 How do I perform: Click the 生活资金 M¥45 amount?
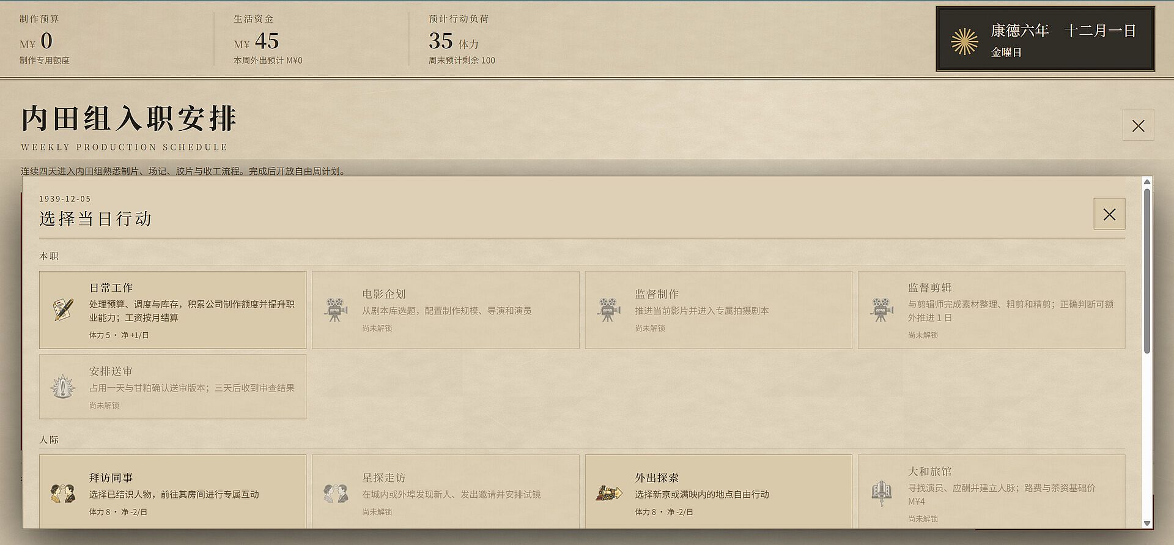click(256, 41)
